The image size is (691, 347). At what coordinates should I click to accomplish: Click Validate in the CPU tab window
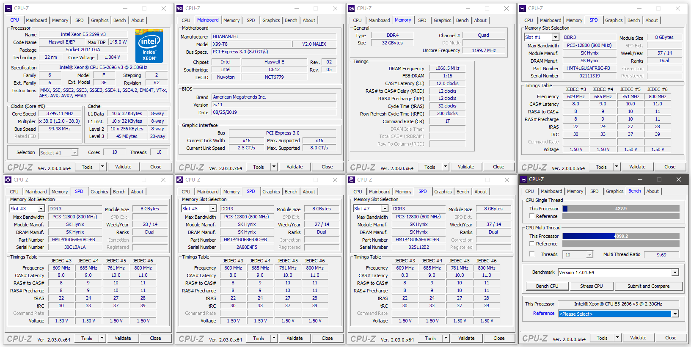click(x=123, y=167)
